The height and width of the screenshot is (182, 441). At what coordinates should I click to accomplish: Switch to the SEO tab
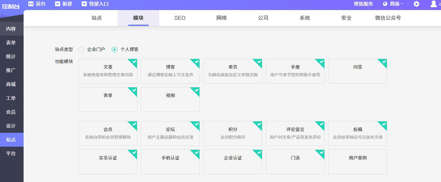180,18
